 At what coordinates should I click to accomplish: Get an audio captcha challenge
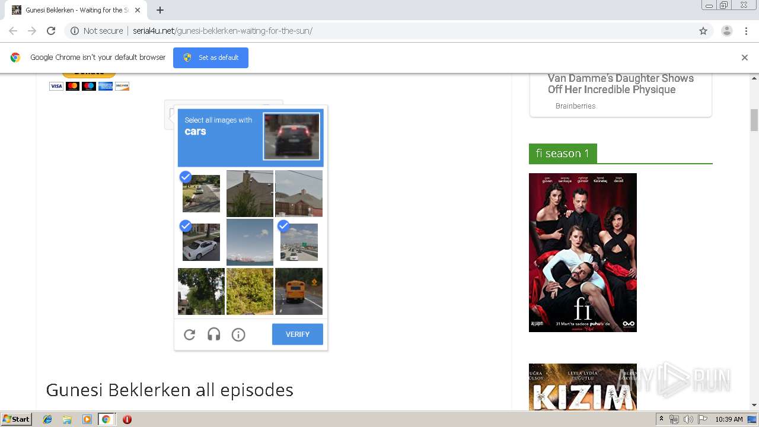(x=214, y=334)
